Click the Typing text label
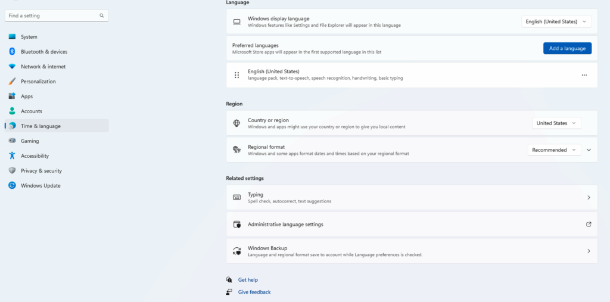The image size is (610, 302). pos(256,194)
